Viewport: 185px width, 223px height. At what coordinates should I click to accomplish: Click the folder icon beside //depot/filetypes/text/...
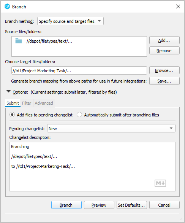(x=19, y=41)
